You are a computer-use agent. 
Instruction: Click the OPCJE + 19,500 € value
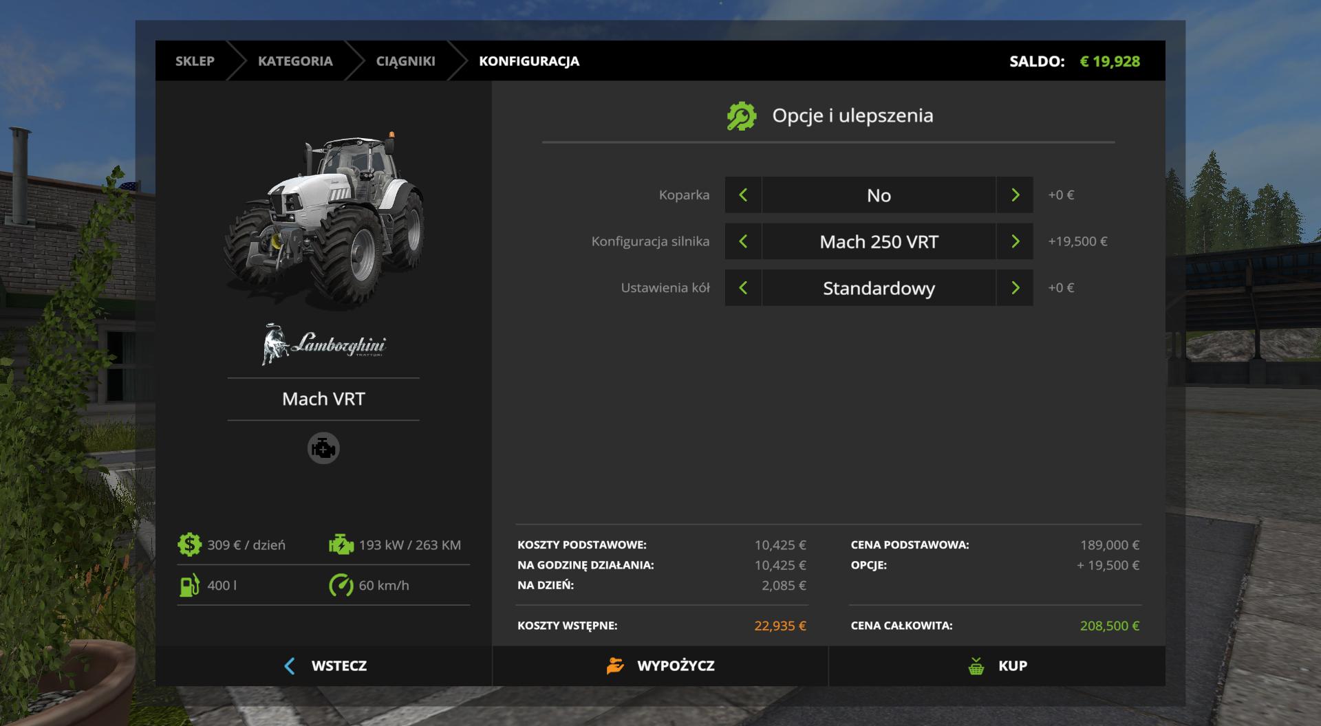(1108, 565)
